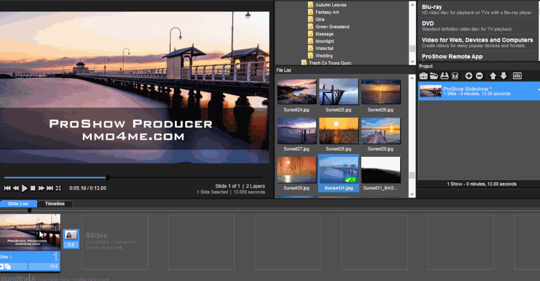Click the folder tree scroll-up arrow
540x281 pixels.
[x=412, y=5]
